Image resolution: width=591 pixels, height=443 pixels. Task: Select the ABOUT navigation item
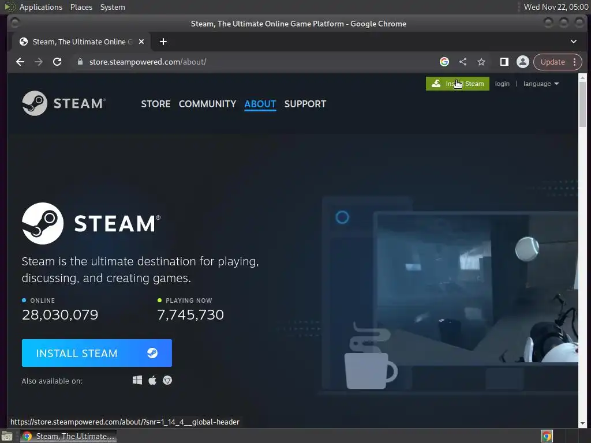tap(260, 104)
